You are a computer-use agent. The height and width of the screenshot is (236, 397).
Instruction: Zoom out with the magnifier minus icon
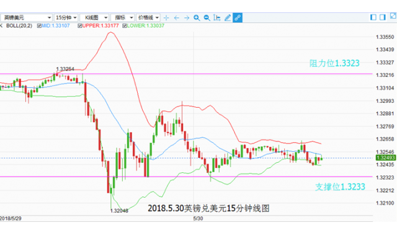coord(207,18)
